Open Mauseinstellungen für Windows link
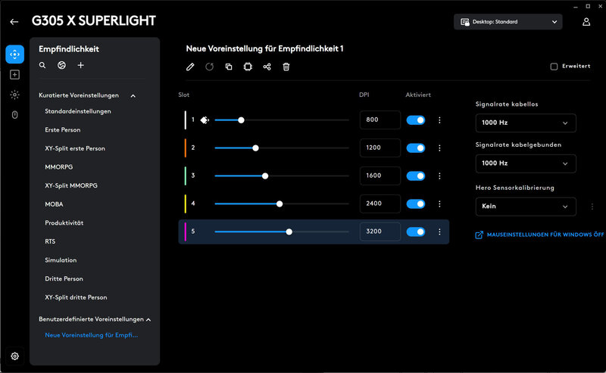Image resolution: width=606 pixels, height=373 pixels. point(545,235)
